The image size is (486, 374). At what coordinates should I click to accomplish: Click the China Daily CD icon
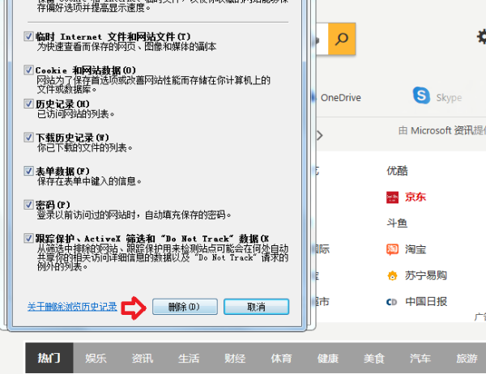392,302
